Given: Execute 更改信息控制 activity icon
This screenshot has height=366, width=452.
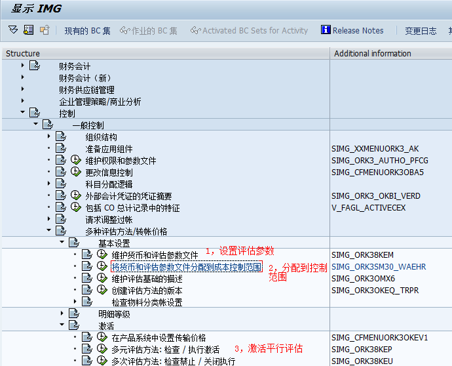Looking at the screenshot, I should click(x=76, y=172).
